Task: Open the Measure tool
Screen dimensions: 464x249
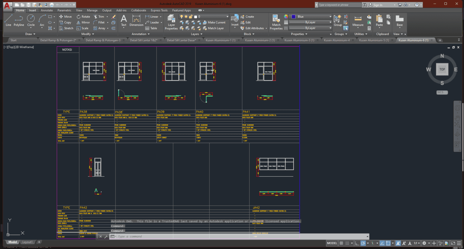Action: coord(358,21)
